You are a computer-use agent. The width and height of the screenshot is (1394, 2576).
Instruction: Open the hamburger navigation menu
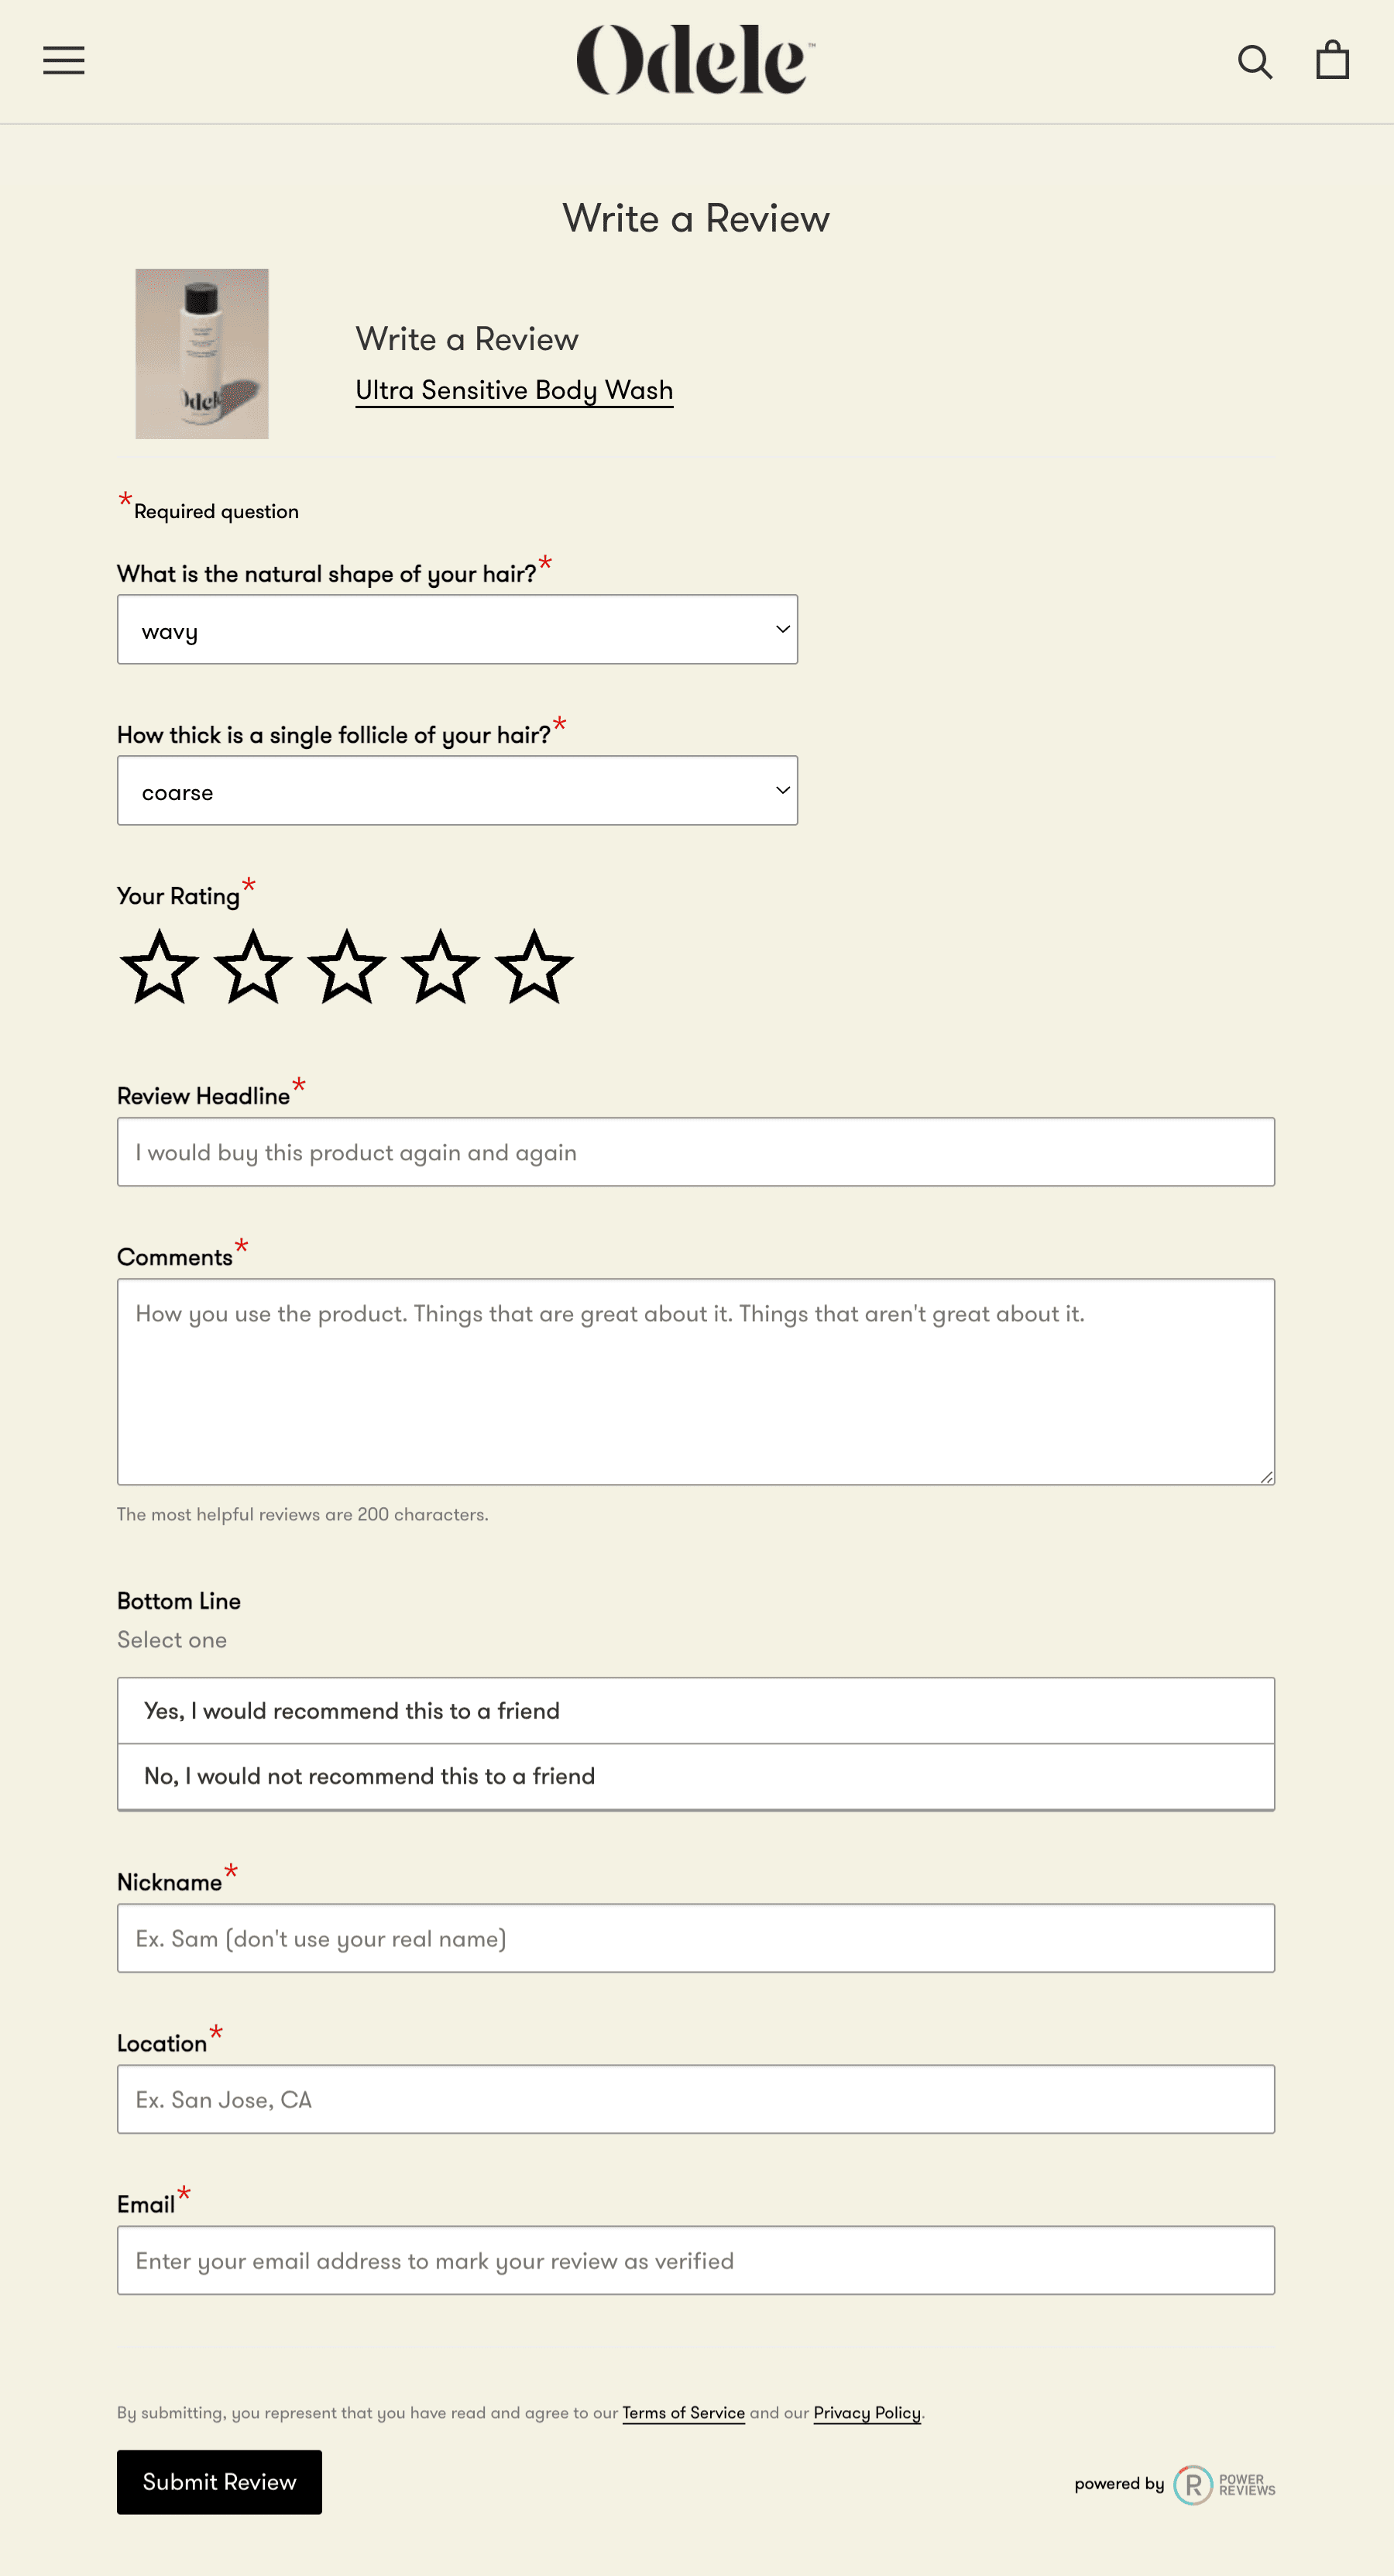[63, 61]
